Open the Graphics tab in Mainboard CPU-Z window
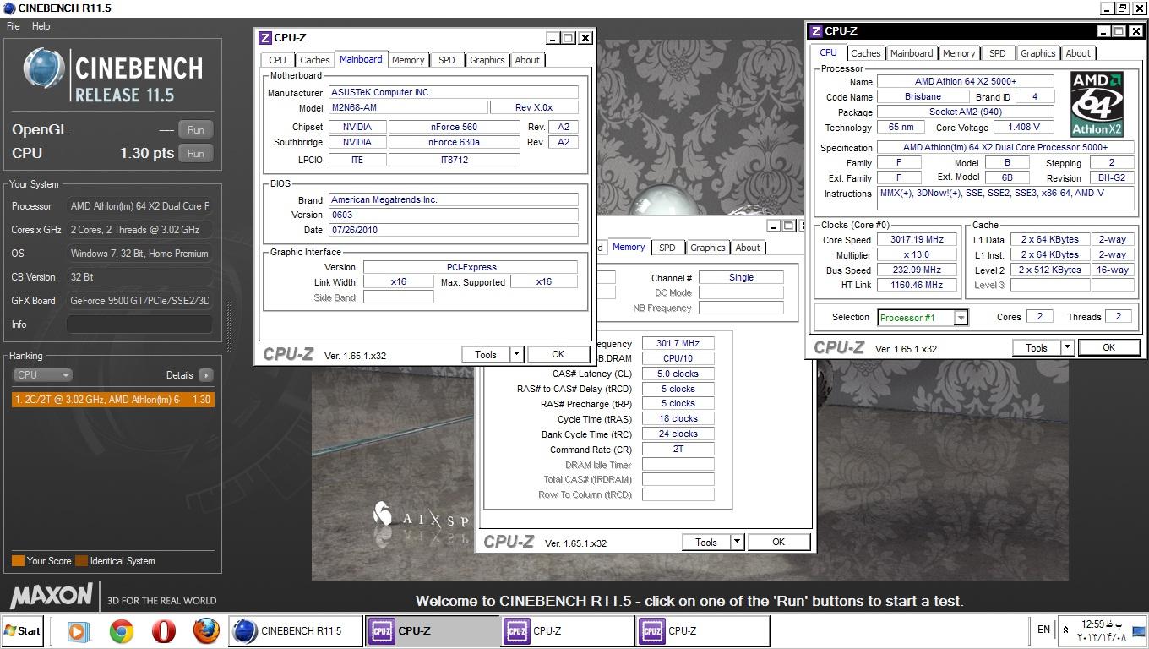Image resolution: width=1149 pixels, height=649 pixels. click(487, 60)
